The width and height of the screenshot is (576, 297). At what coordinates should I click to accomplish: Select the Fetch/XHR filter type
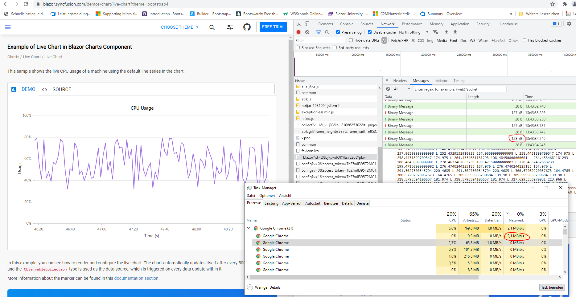tap(400, 40)
